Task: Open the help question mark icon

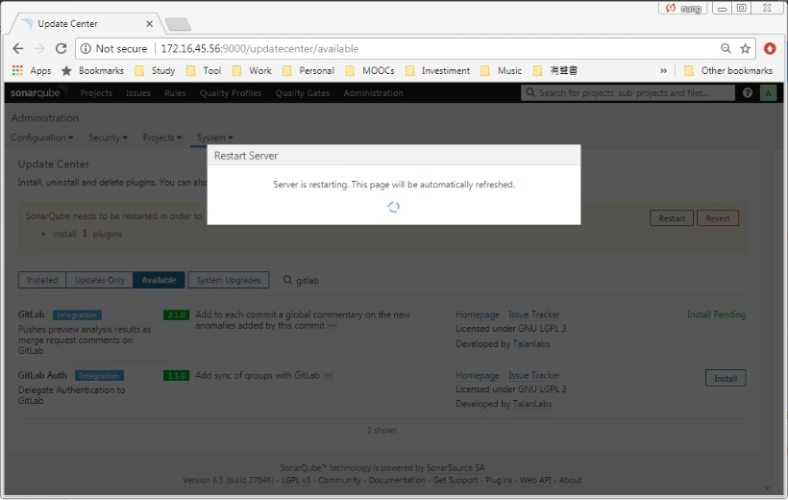Action: point(748,93)
